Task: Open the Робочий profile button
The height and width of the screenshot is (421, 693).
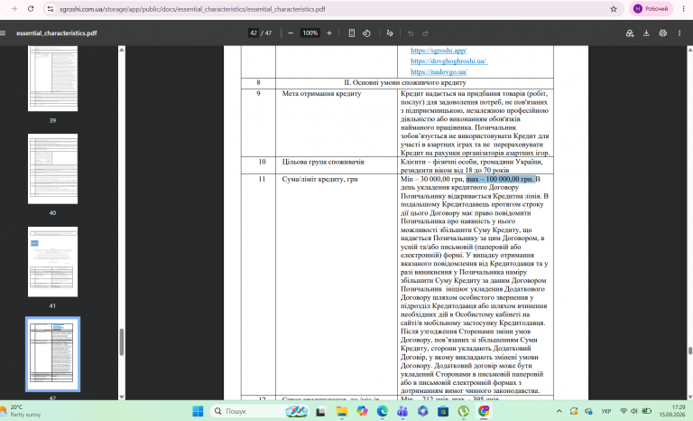Action: tap(651, 9)
